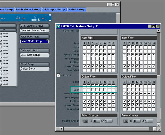This screenshot has width=165, height=135.
Task: Uncheck Input Filter Active Sensing for input 12
Action: point(137,55)
